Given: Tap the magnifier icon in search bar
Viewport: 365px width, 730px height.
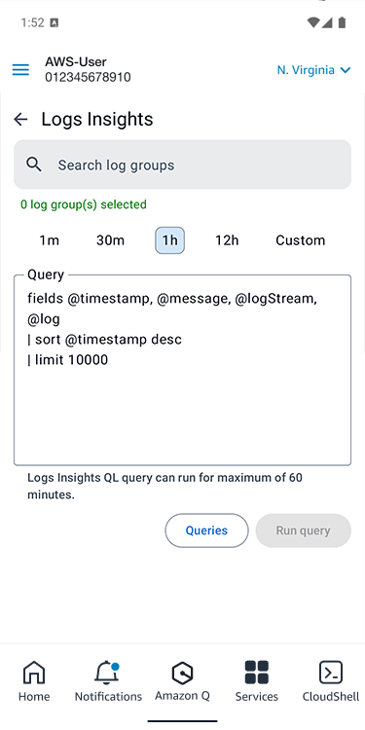Looking at the screenshot, I should (x=33, y=164).
